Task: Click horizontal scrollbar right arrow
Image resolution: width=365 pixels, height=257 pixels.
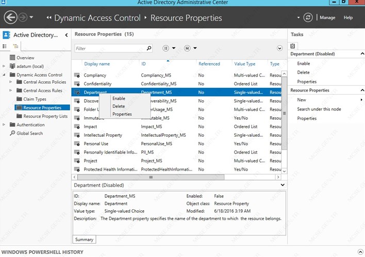Action: point(278,177)
